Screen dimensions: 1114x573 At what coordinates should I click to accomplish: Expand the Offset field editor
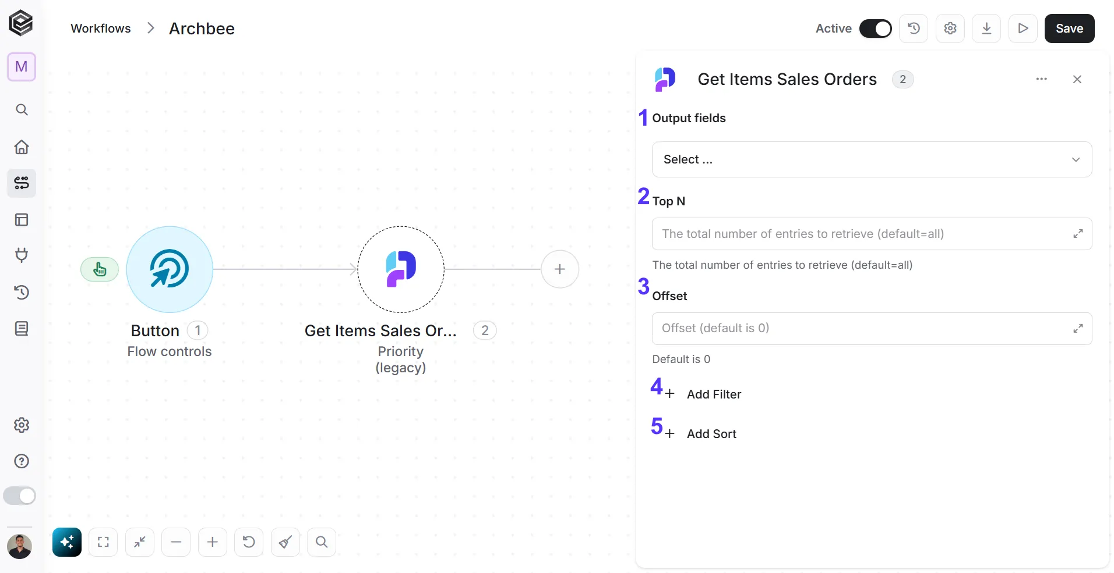pos(1078,329)
